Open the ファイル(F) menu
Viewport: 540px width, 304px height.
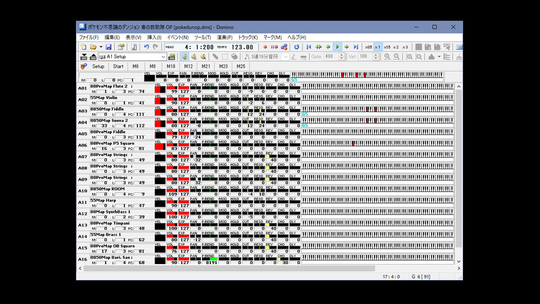tap(89, 37)
